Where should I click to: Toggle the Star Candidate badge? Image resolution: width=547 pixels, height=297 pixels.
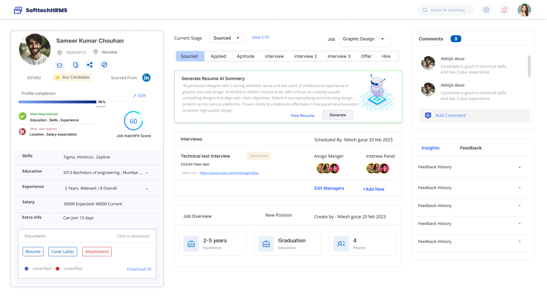pos(72,77)
